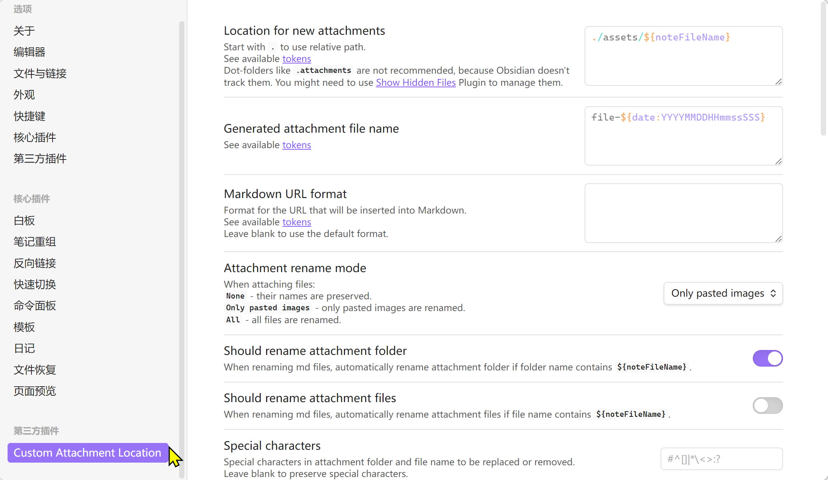Screen dimensions: 828x480
Task: Toggle Should rename attachment folder switch
Action: click(x=767, y=358)
